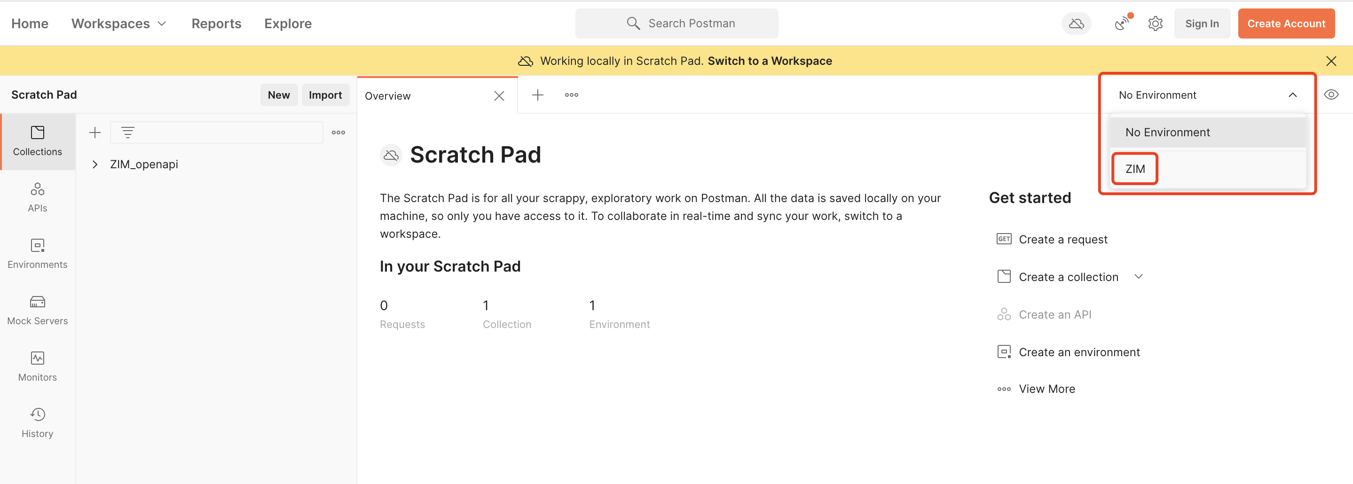The width and height of the screenshot is (1353, 484).
Task: Open a new tab with the plus icon
Action: coord(537,95)
